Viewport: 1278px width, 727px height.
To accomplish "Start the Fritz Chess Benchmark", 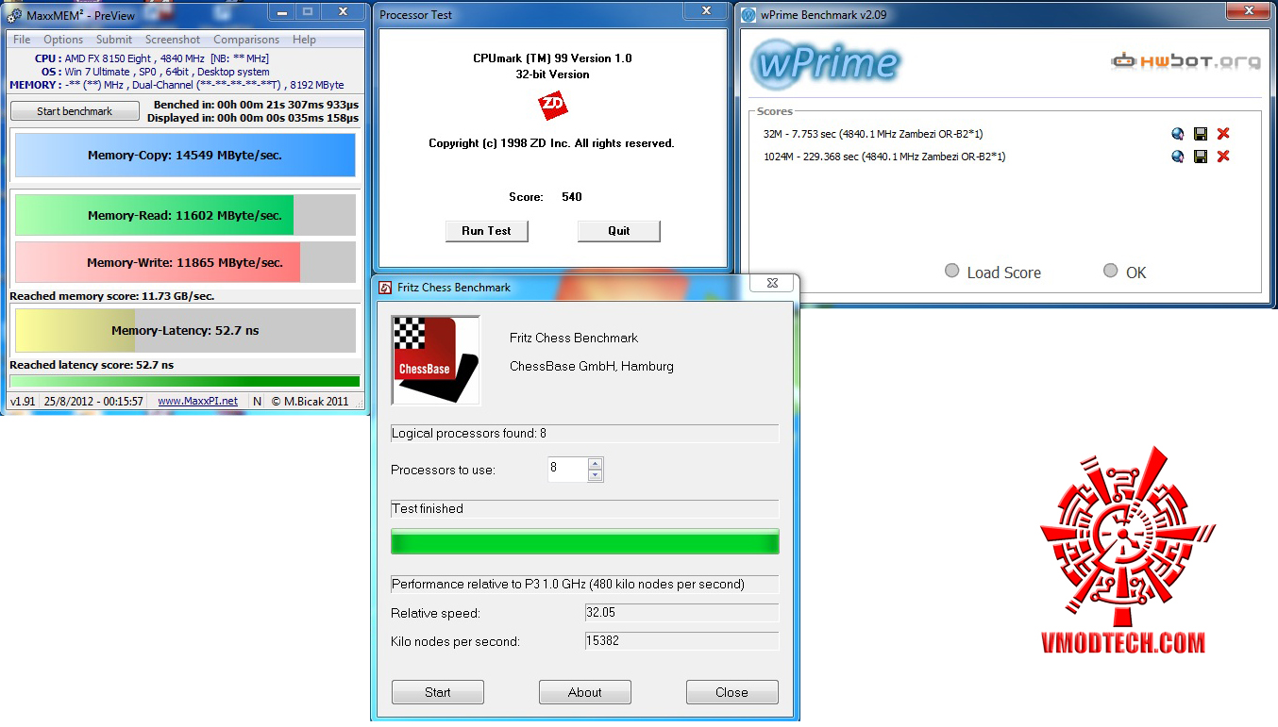I will point(438,692).
